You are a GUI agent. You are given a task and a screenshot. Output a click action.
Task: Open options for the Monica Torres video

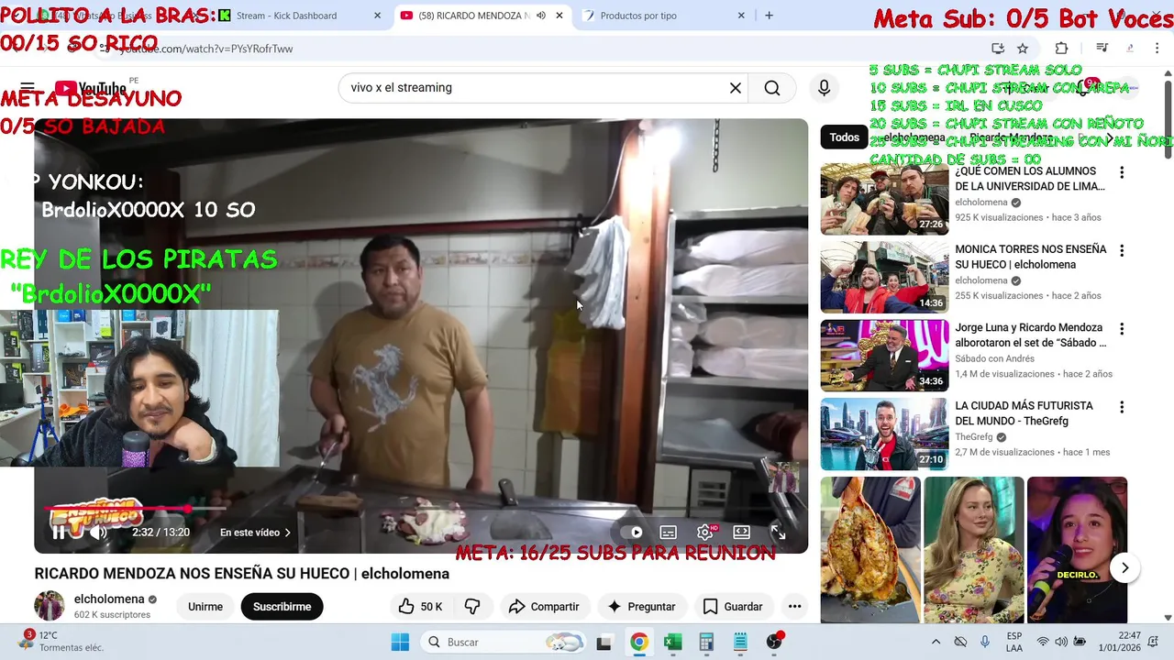pyautogui.click(x=1121, y=250)
